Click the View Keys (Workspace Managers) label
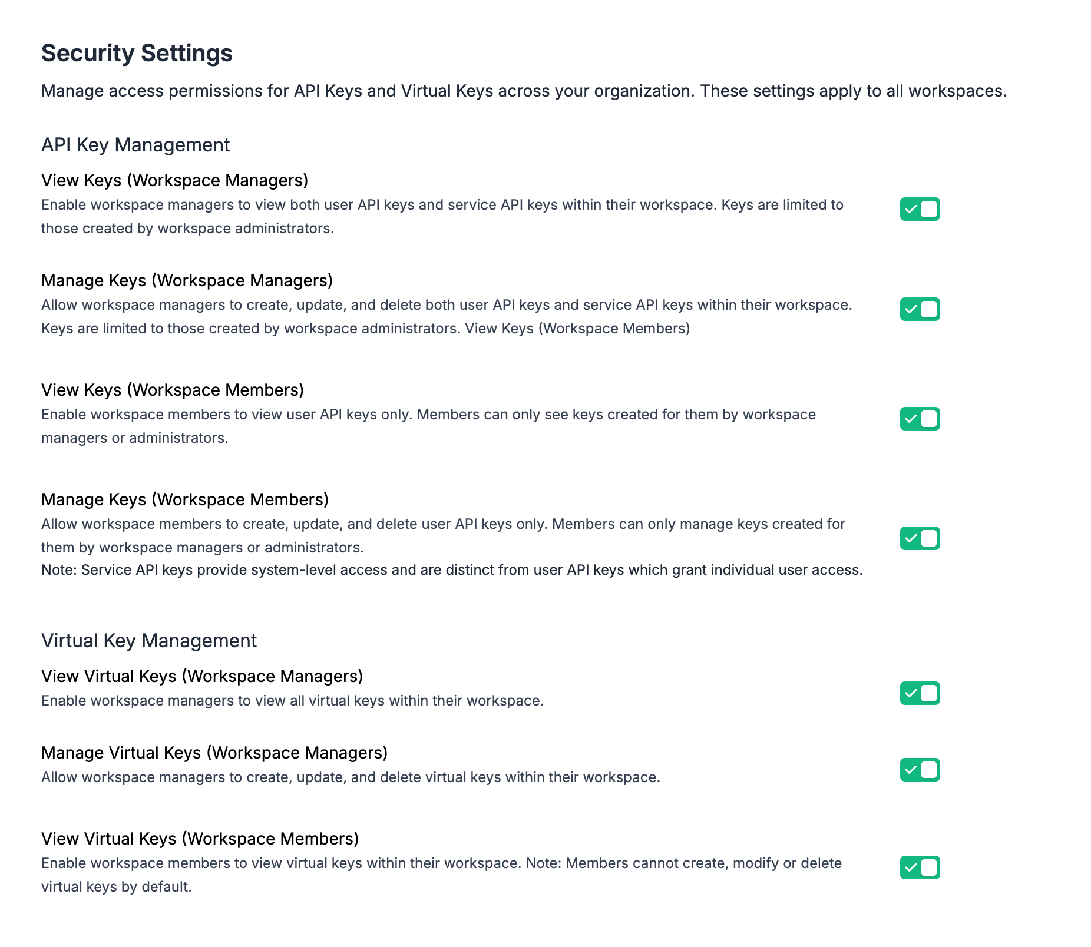The image size is (1091, 947). 175,180
